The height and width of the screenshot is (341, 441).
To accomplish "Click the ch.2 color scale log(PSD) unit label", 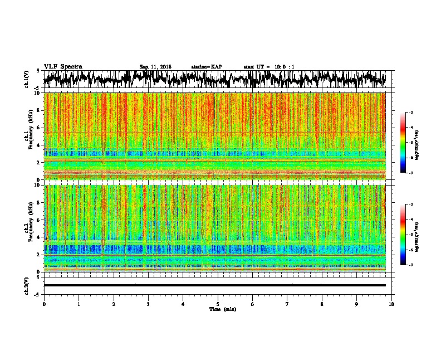I will (417, 237).
